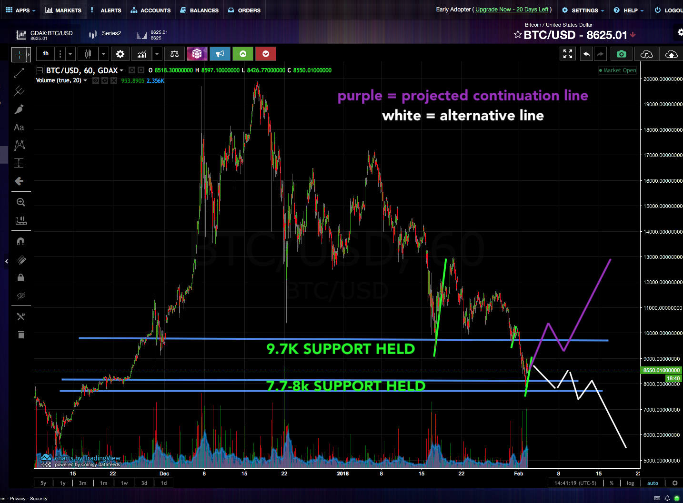Open the MARKETS menu
Image resolution: width=683 pixels, height=503 pixels.
click(x=63, y=10)
